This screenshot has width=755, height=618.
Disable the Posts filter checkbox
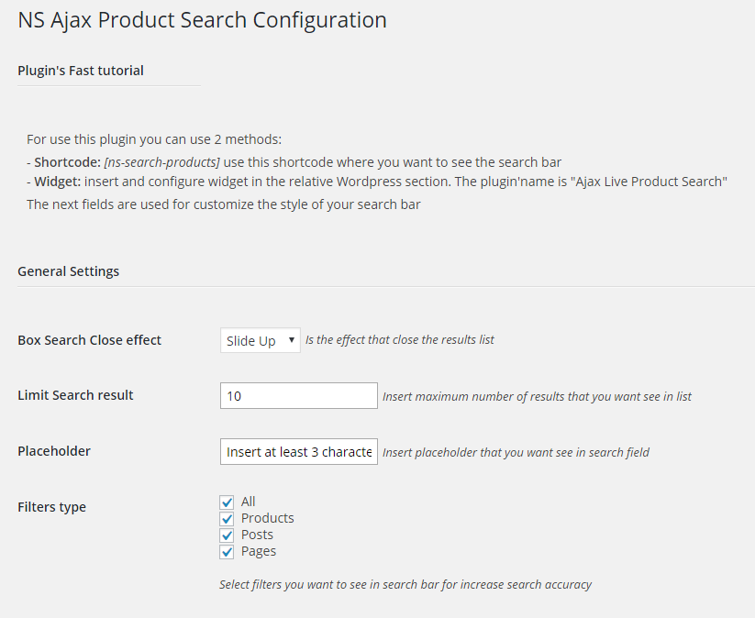point(227,535)
